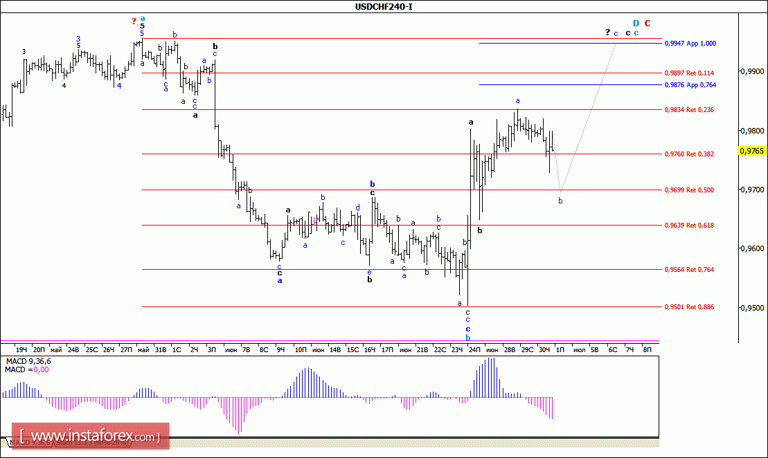Select the 19Ч date on time axis

21,350
